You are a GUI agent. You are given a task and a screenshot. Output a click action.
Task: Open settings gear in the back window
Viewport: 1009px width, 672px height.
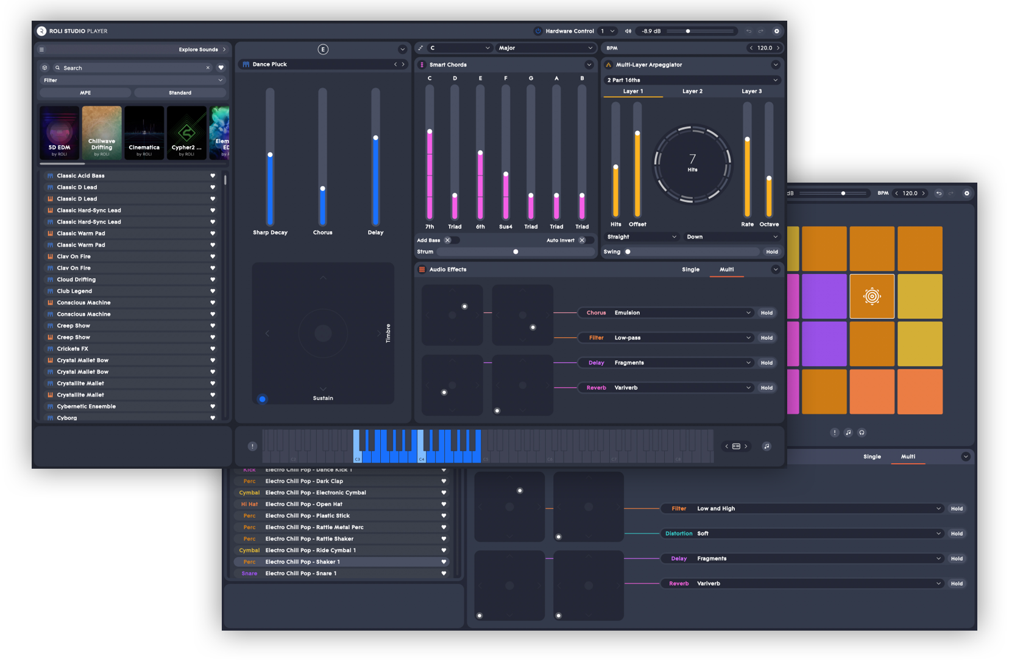click(x=966, y=193)
